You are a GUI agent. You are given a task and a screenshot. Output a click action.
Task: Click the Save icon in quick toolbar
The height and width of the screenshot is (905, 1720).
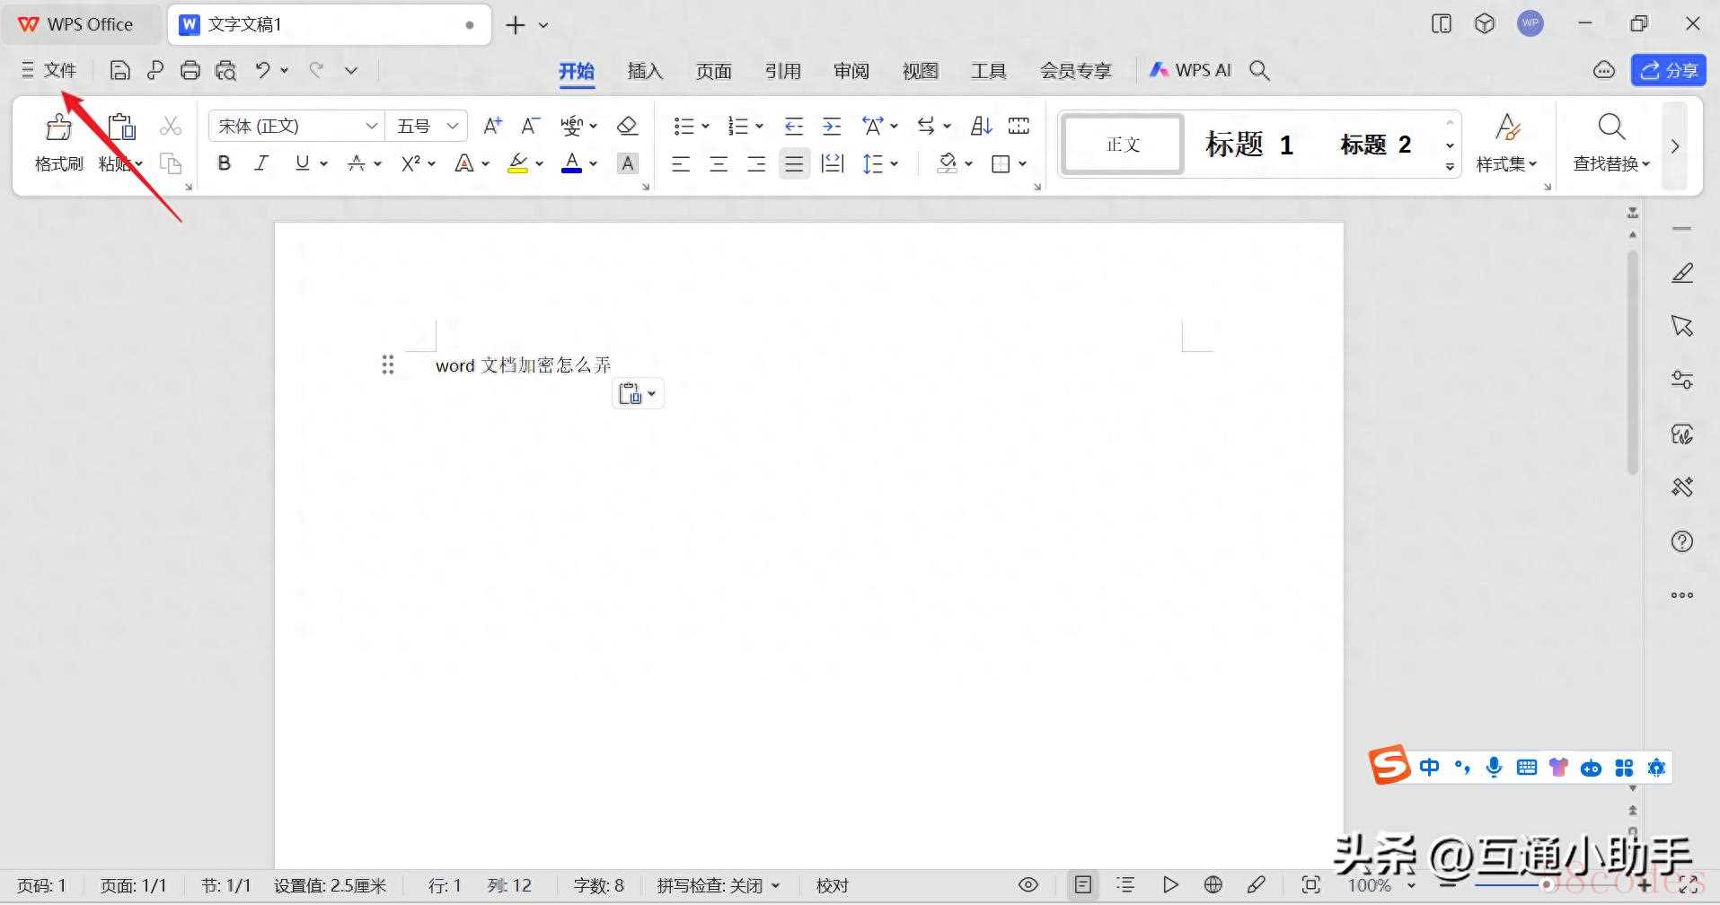point(119,70)
